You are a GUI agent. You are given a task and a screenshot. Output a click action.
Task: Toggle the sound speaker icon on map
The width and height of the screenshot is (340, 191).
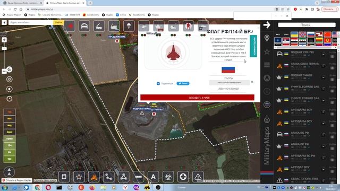pos(10,89)
